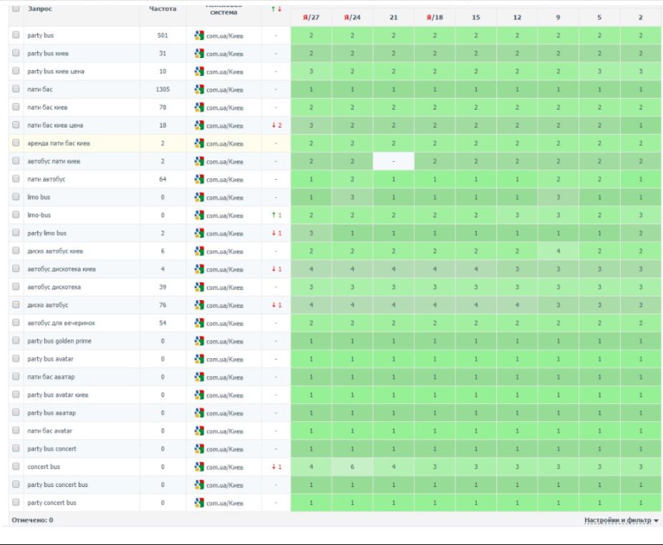Screen dimensions: 663x545
Task: Click search engine icon in 'пати бас киев цена' row
Action: click(199, 125)
